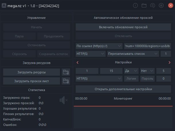
Task: Click folder icon beside Загрузить ресурсы
Action: tap(66, 72)
